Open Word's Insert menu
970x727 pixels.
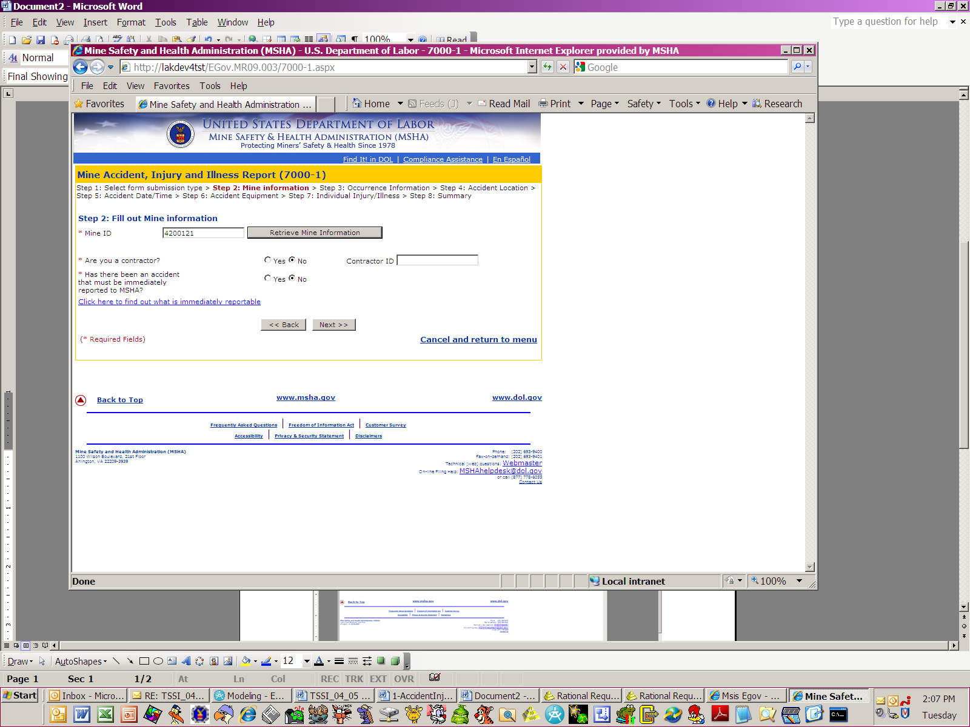95,22
